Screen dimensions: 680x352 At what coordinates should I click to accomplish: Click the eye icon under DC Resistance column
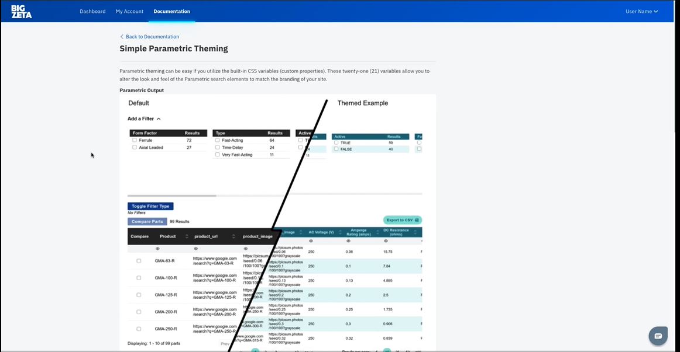[384, 241]
